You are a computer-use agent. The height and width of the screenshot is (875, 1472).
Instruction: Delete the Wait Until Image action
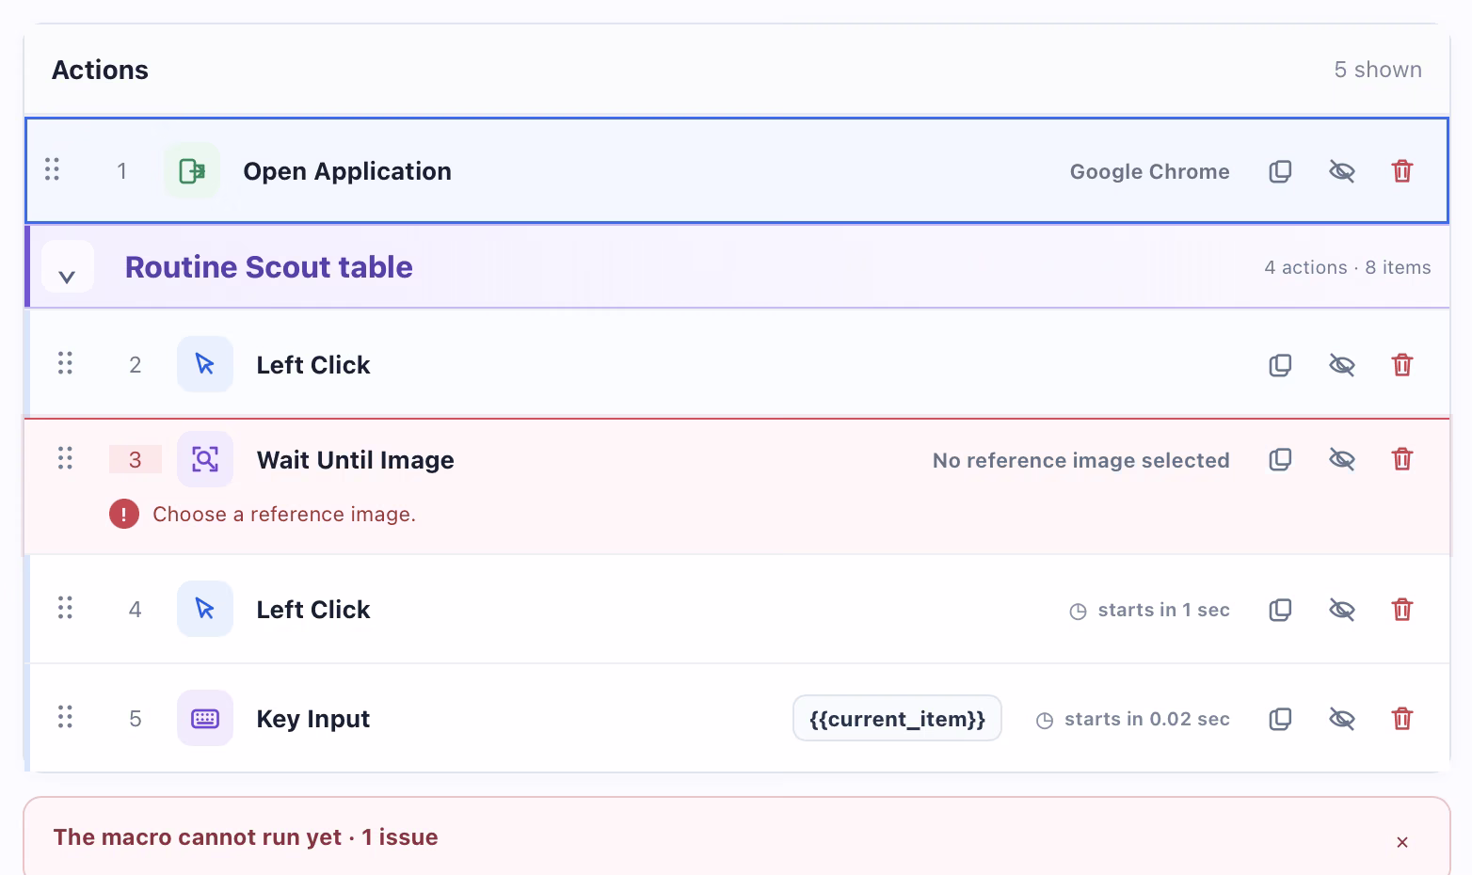[1402, 460]
